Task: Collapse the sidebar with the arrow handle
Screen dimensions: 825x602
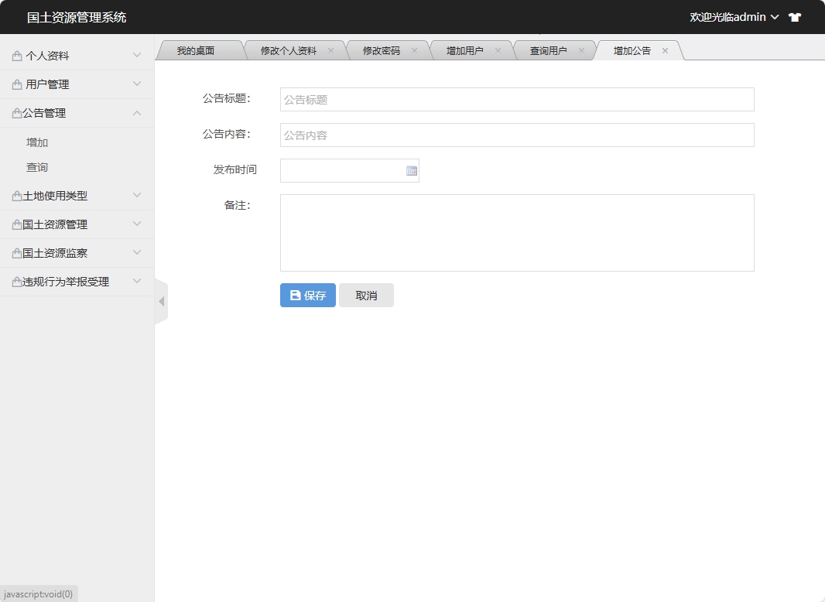Action: coord(162,301)
